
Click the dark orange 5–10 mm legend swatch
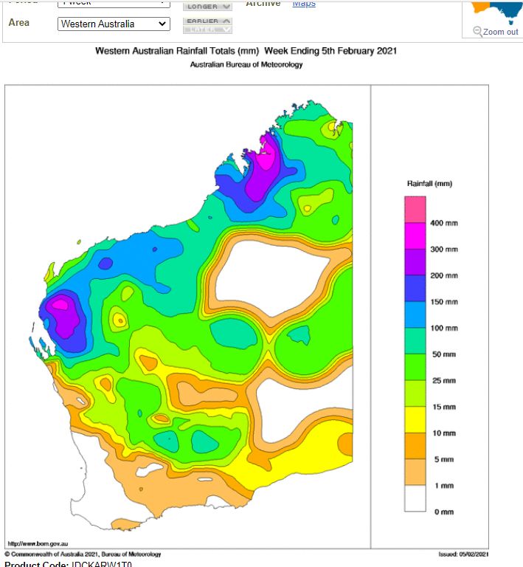tap(415, 446)
